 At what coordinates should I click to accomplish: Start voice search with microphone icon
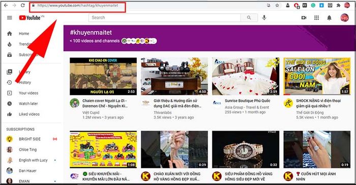(264, 17)
